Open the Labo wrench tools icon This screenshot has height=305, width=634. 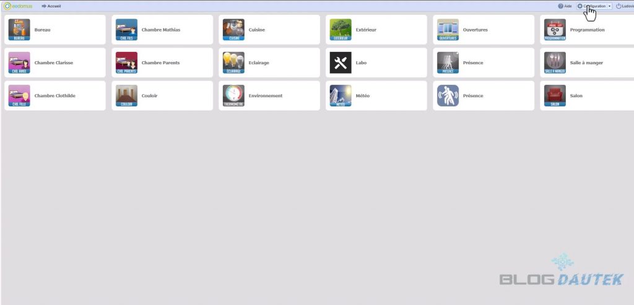pyautogui.click(x=341, y=62)
